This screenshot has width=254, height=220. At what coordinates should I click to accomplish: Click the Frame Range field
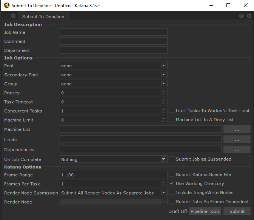click(x=113, y=175)
